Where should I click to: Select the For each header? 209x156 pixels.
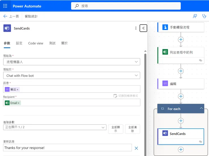pyautogui.click(x=181, y=109)
